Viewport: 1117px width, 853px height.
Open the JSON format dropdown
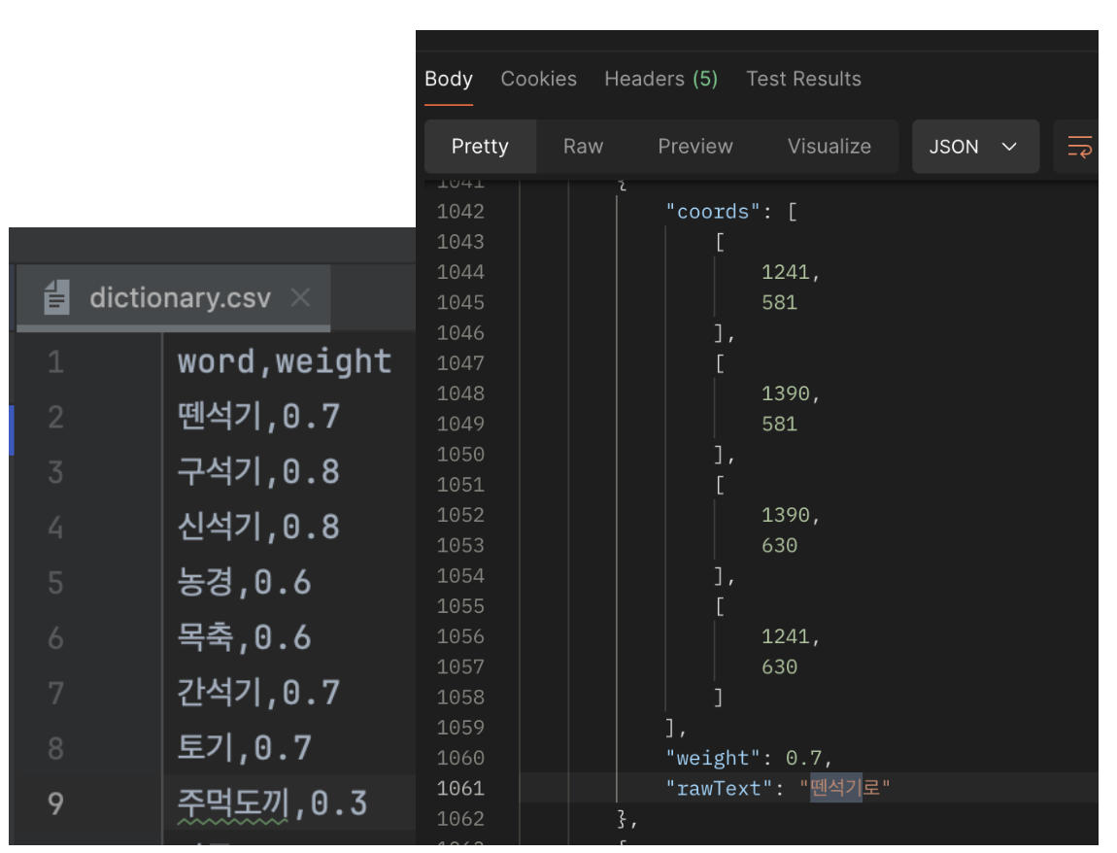pos(975,146)
